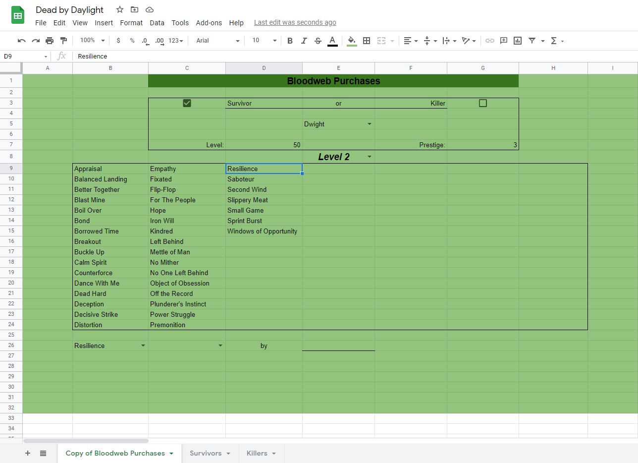Screen dimensions: 638x463
Task: Click the Print icon
Action: tap(50, 41)
